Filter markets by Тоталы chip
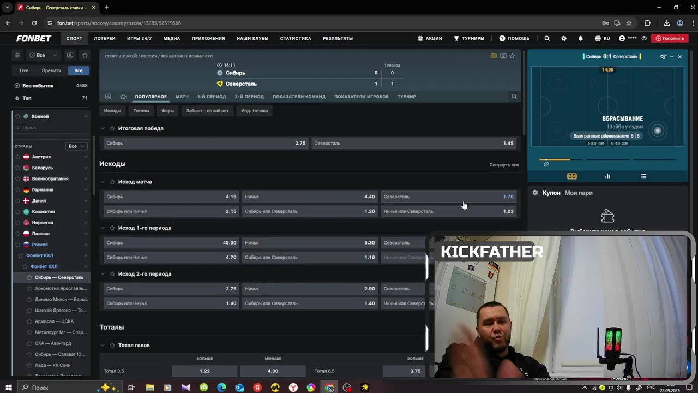The height and width of the screenshot is (393, 698). tap(141, 111)
